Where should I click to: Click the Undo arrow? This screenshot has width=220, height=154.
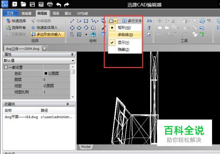click(58, 5)
